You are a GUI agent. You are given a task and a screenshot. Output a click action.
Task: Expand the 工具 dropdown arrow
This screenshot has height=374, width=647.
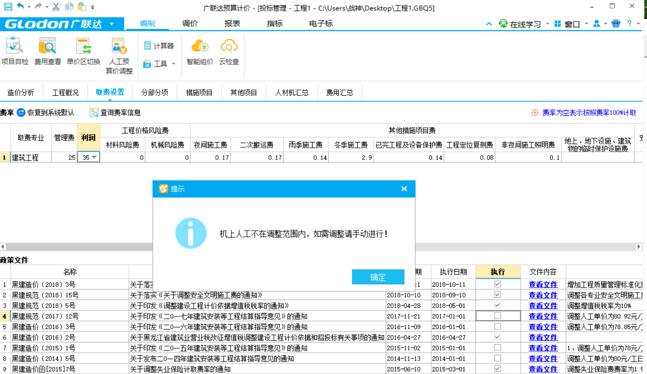[173, 64]
